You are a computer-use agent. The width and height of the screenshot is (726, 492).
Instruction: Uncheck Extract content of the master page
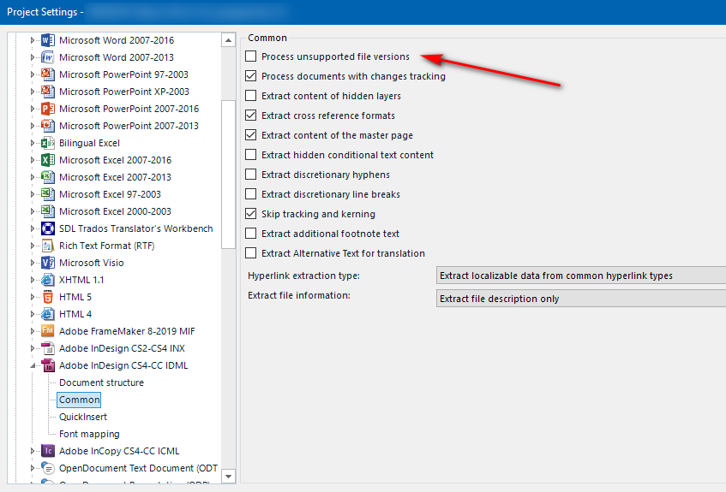tap(250, 135)
